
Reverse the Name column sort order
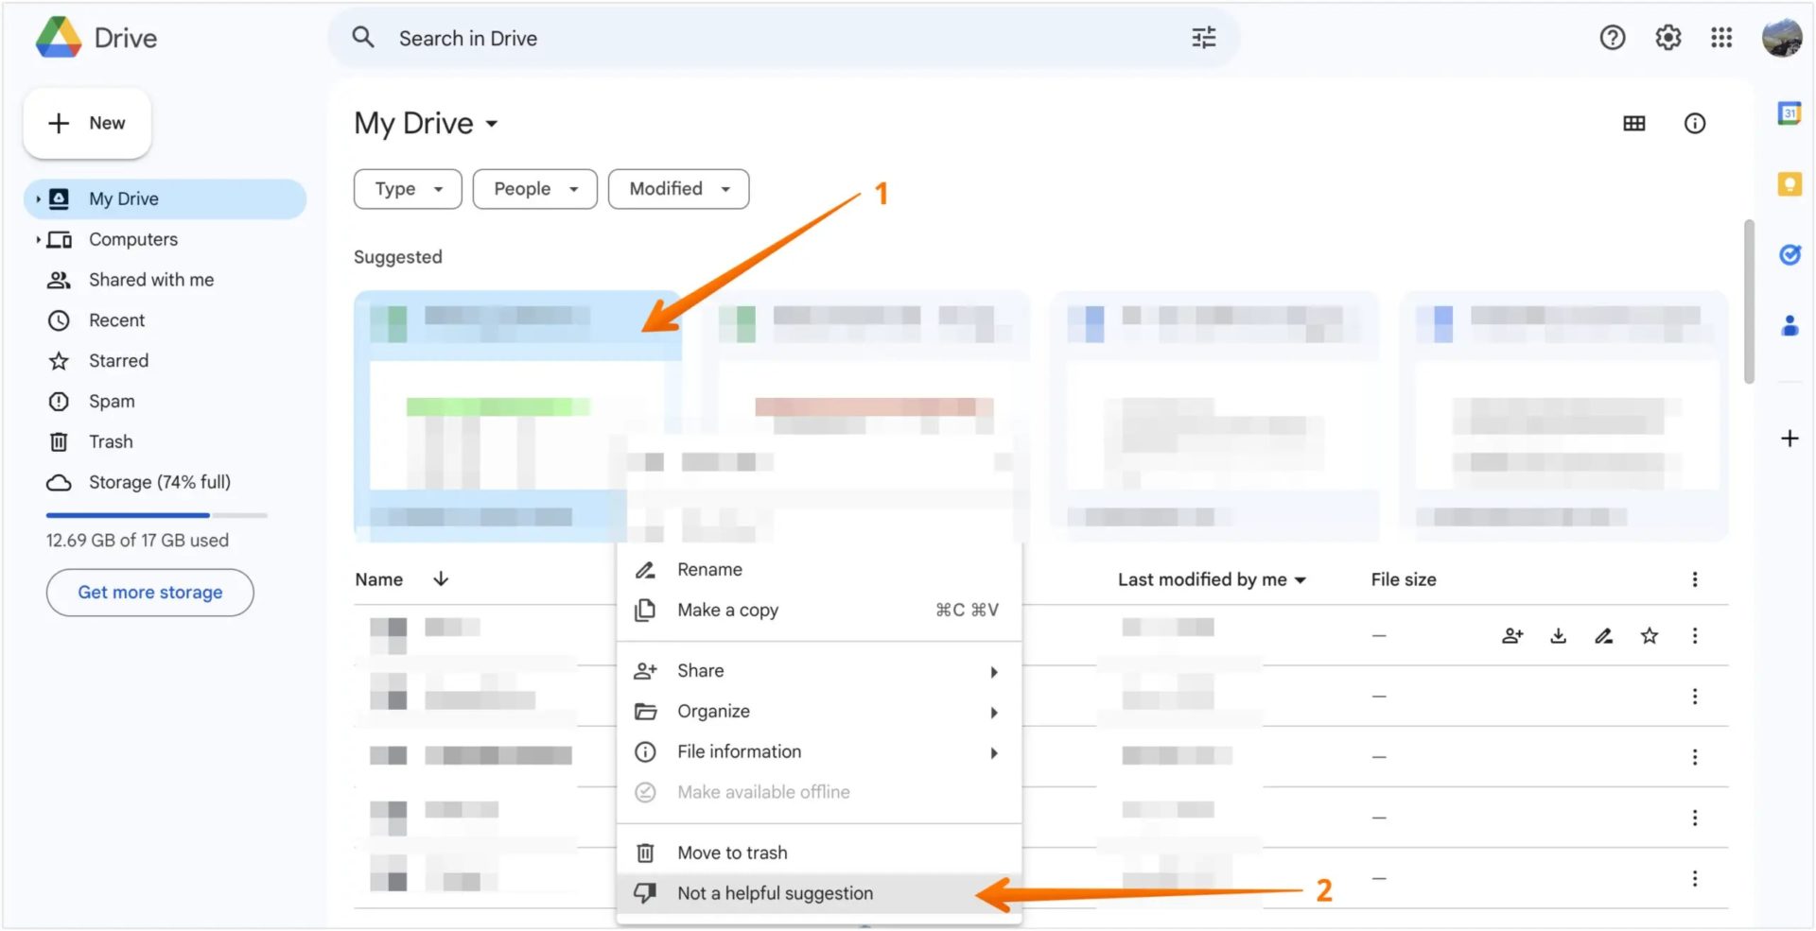click(440, 578)
